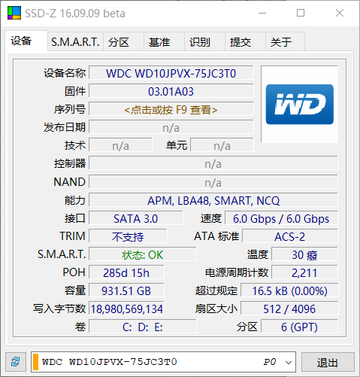Screen dimensions: 360x377
Task: Click the partitions 6 (GPT) value
Action: (299, 327)
